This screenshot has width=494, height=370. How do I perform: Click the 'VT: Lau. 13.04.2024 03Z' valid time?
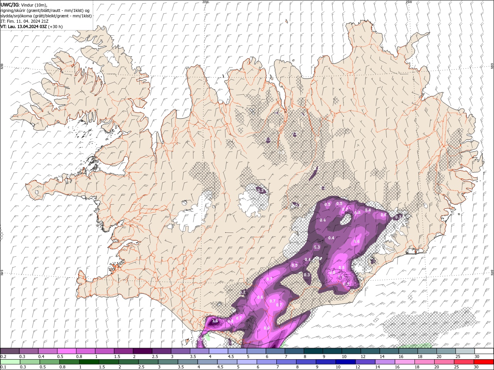24,27
